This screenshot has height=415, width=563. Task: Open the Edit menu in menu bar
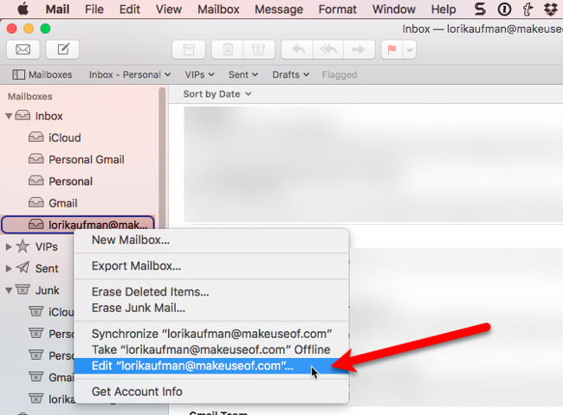click(130, 9)
